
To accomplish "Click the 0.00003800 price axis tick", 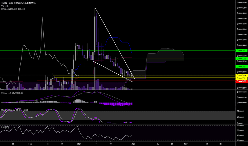I will (242, 45).
